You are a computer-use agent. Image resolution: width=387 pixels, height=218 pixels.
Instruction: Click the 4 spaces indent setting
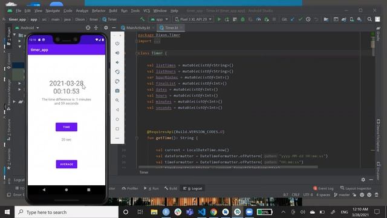[323, 195]
